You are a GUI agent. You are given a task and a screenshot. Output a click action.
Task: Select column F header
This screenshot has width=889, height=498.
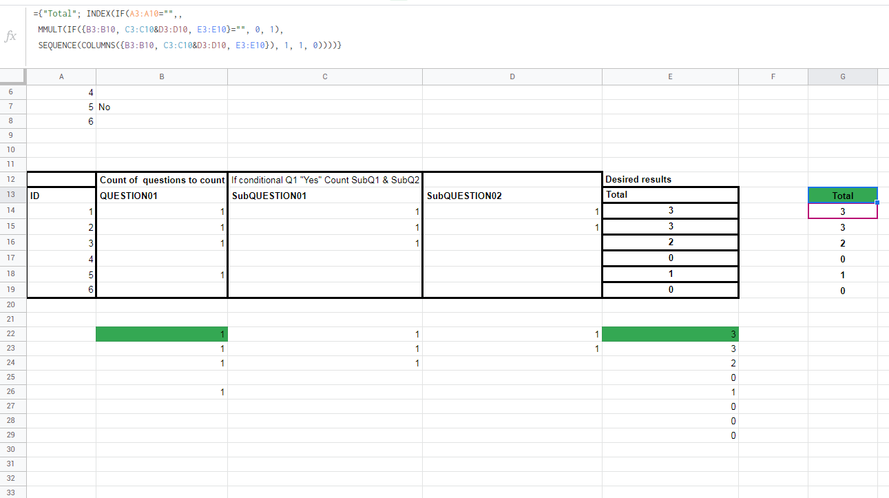(773, 77)
